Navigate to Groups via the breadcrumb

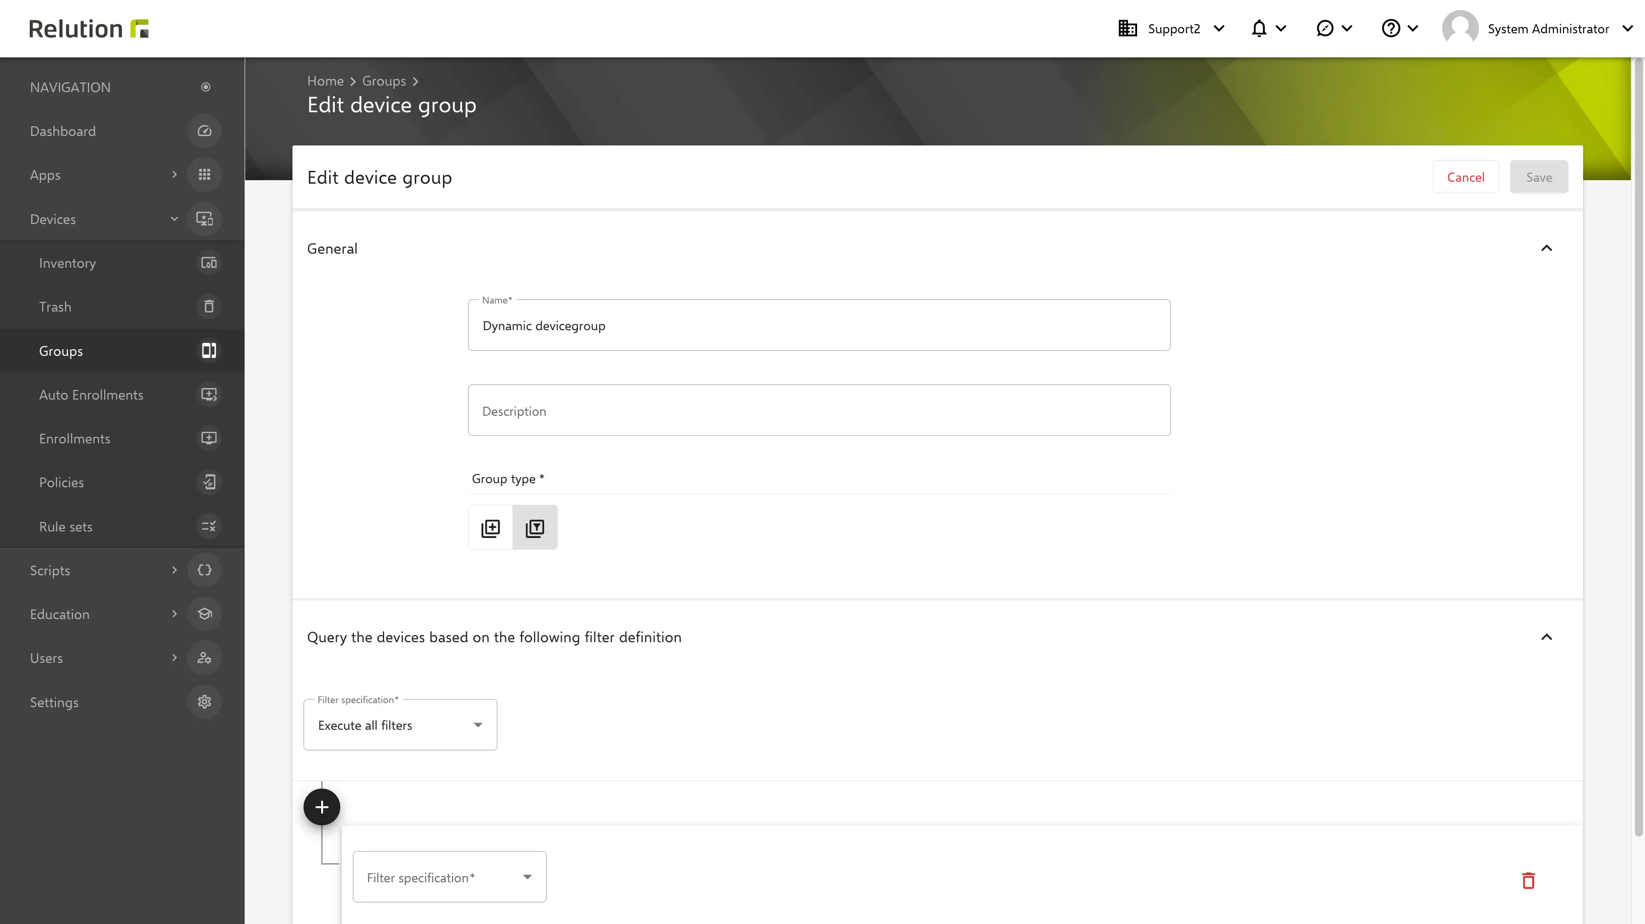(384, 81)
